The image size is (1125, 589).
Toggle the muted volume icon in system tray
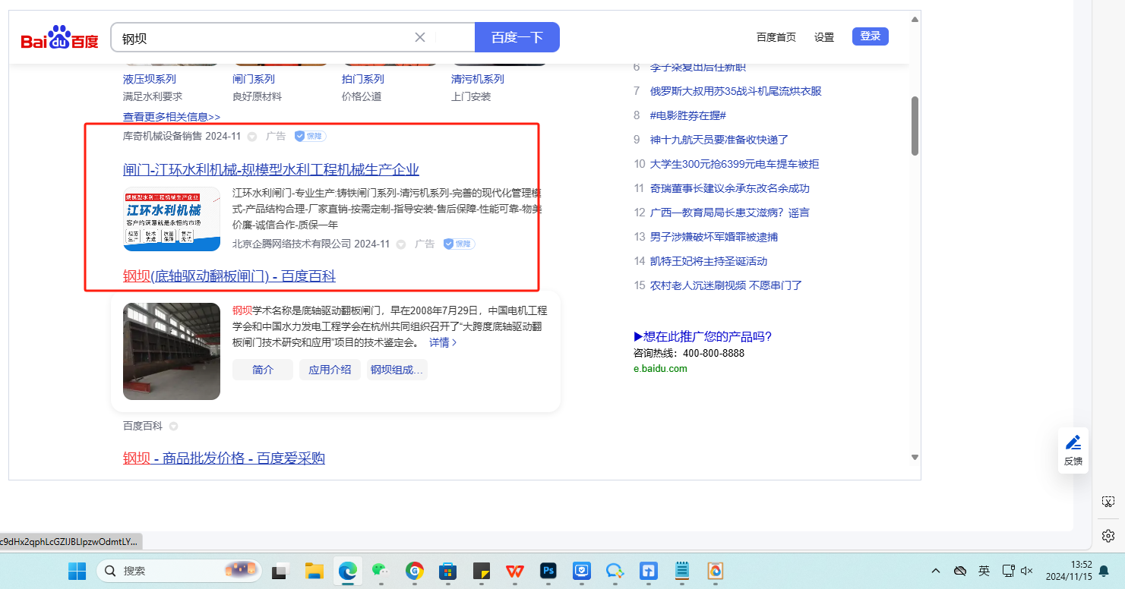[x=1027, y=571]
